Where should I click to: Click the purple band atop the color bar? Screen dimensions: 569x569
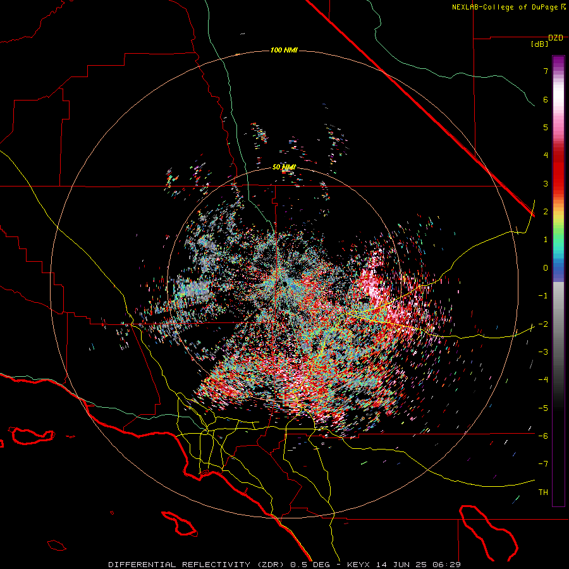click(x=558, y=61)
